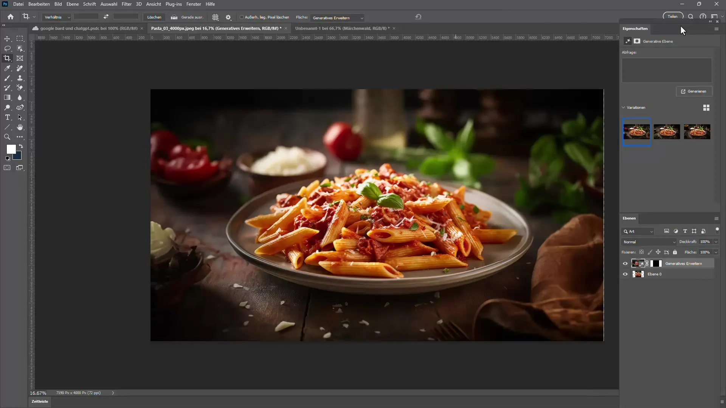The width and height of the screenshot is (726, 408).
Task: Open the Filter menu
Action: pyautogui.click(x=127, y=4)
